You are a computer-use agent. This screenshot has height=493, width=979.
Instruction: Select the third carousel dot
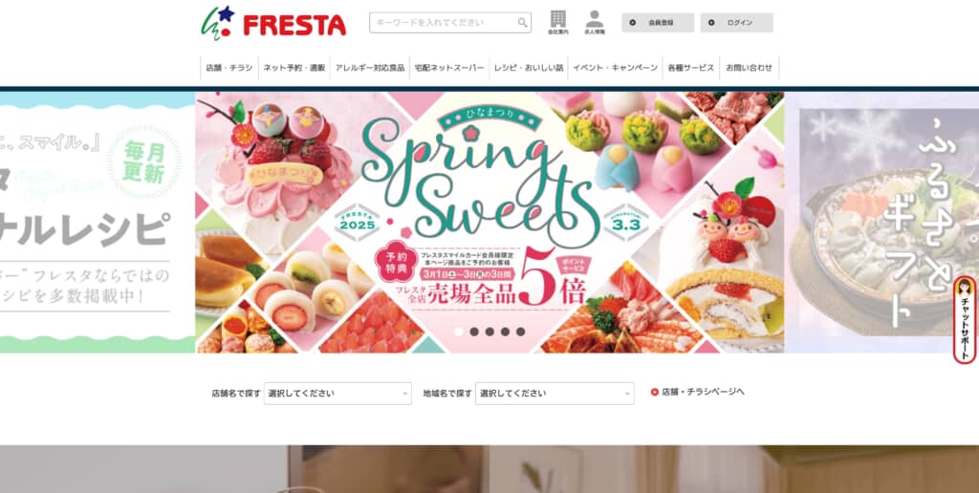pos(489,332)
